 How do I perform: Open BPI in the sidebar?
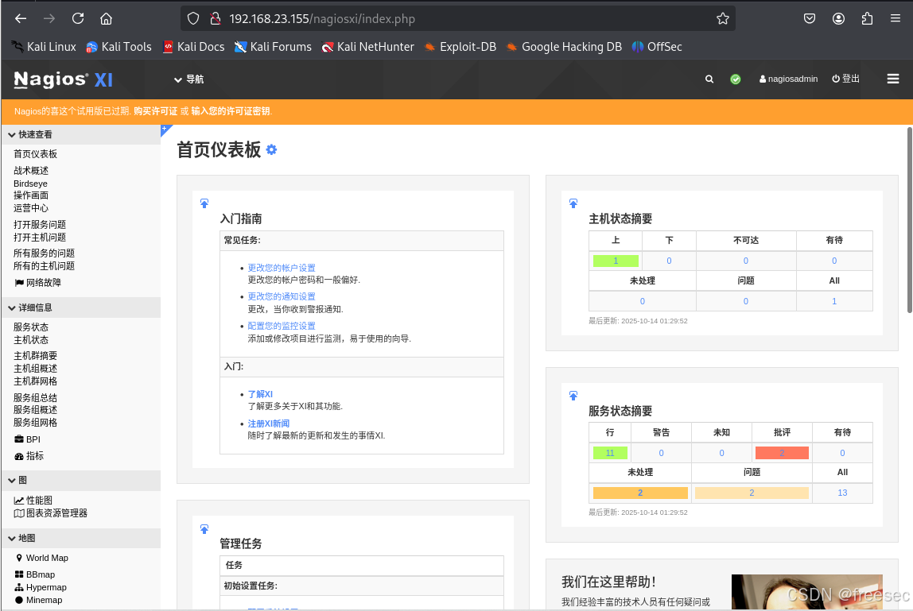click(27, 439)
